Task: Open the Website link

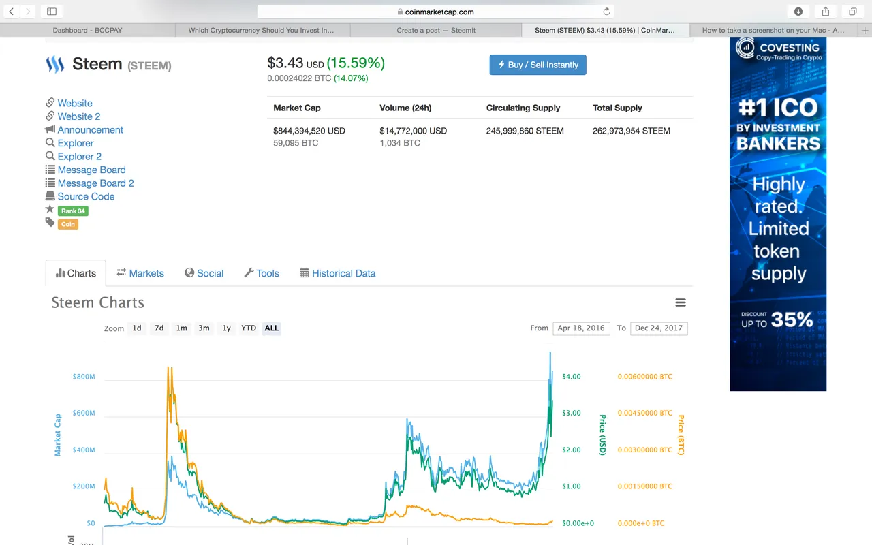Action: click(x=75, y=103)
